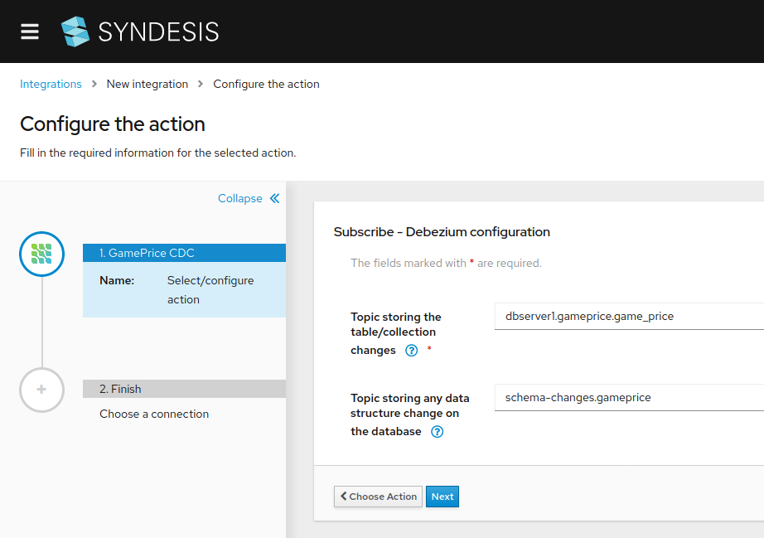Open help for data structure change topic
This screenshot has height=538, width=764.
click(x=438, y=432)
